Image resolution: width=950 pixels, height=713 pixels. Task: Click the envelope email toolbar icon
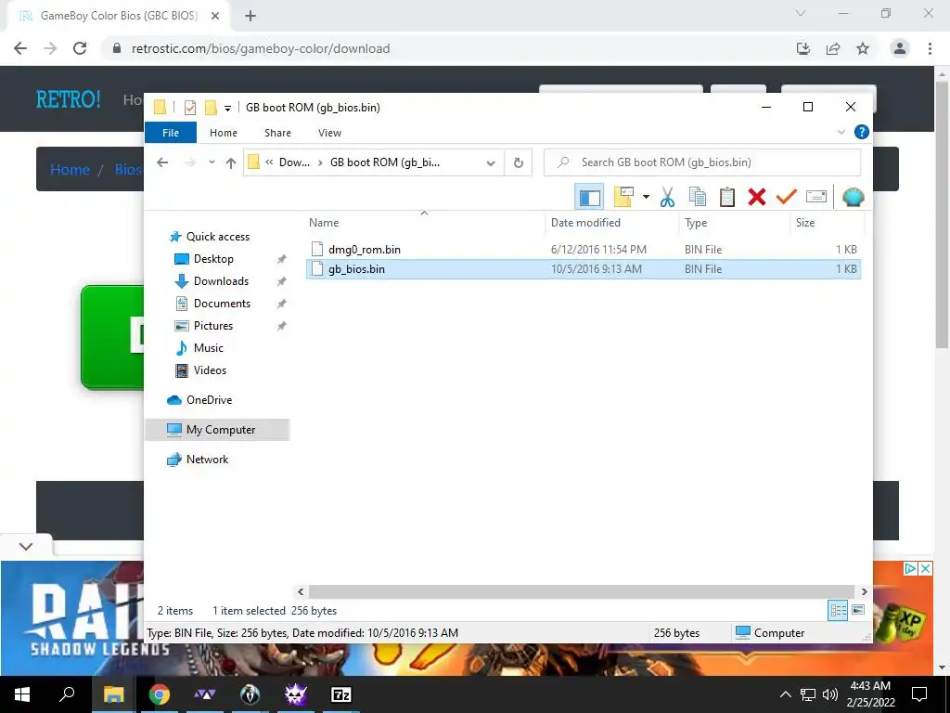point(816,197)
